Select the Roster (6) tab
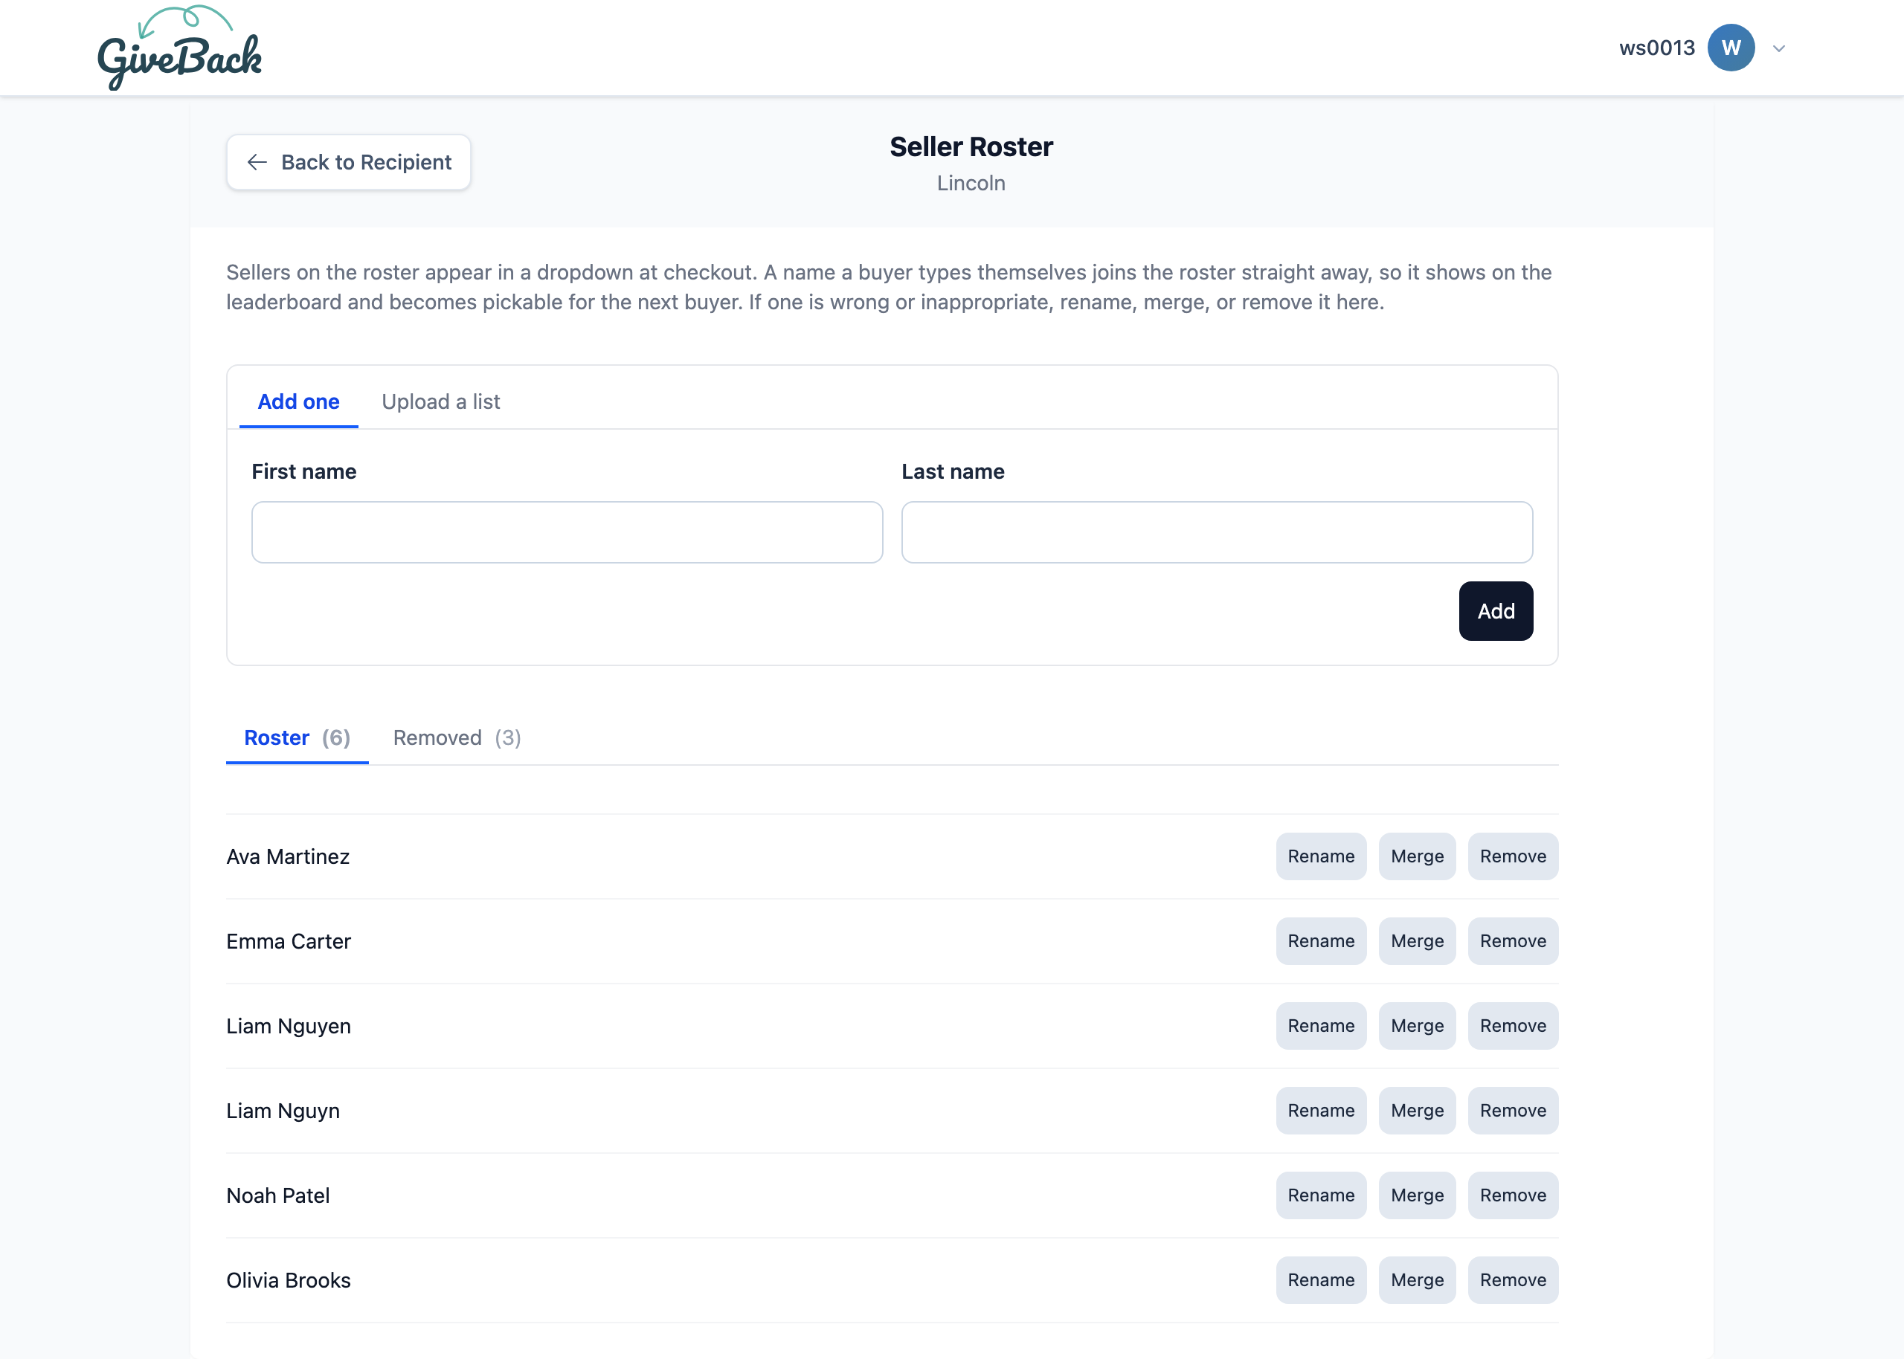Image resolution: width=1904 pixels, height=1359 pixels. point(297,737)
